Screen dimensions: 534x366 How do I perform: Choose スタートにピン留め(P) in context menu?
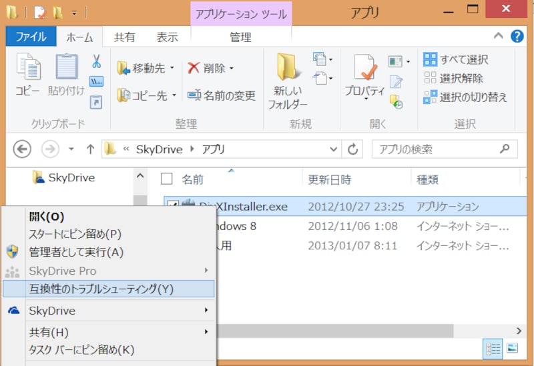click(109, 234)
